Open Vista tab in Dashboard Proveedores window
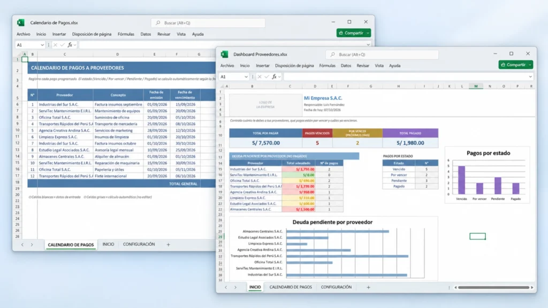This screenshot has height=308, width=548. click(379, 66)
